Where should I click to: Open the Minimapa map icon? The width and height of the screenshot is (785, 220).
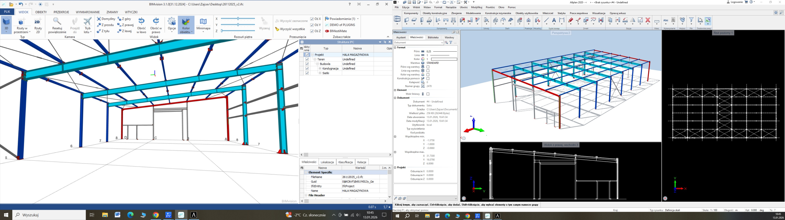coord(203,21)
